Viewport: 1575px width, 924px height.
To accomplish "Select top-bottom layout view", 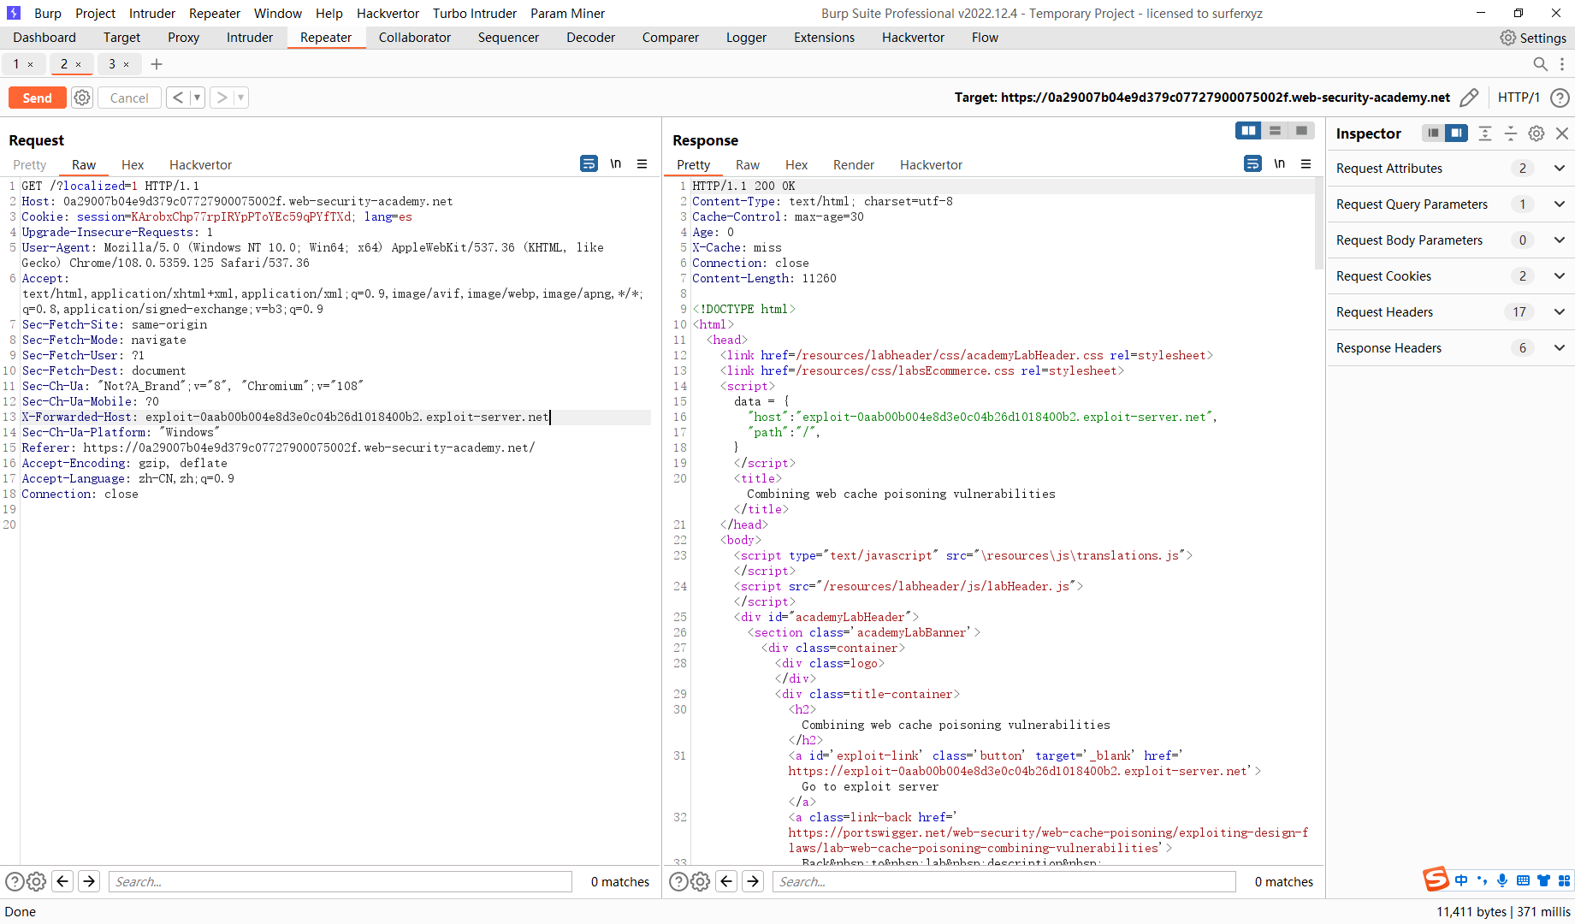I will click(1275, 130).
